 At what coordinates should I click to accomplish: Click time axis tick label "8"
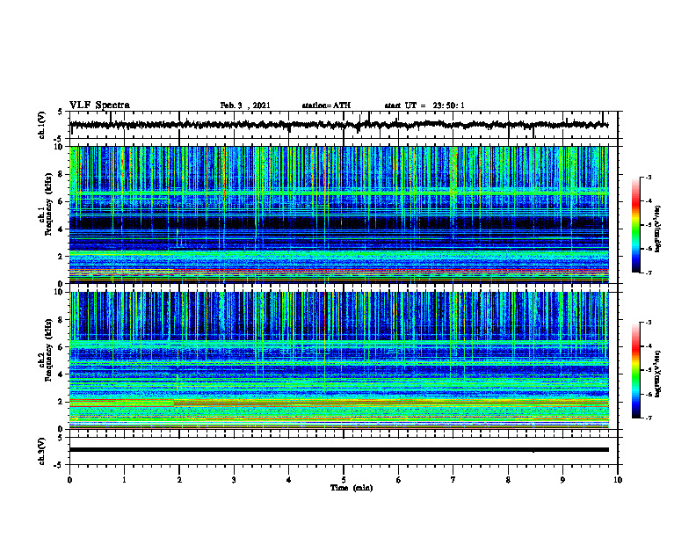pyautogui.click(x=508, y=480)
